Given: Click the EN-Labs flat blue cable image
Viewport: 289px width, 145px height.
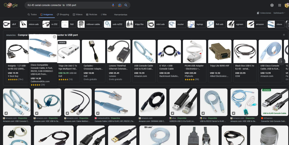Looking at the screenshot, I should pyautogui.click(x=158, y=135).
